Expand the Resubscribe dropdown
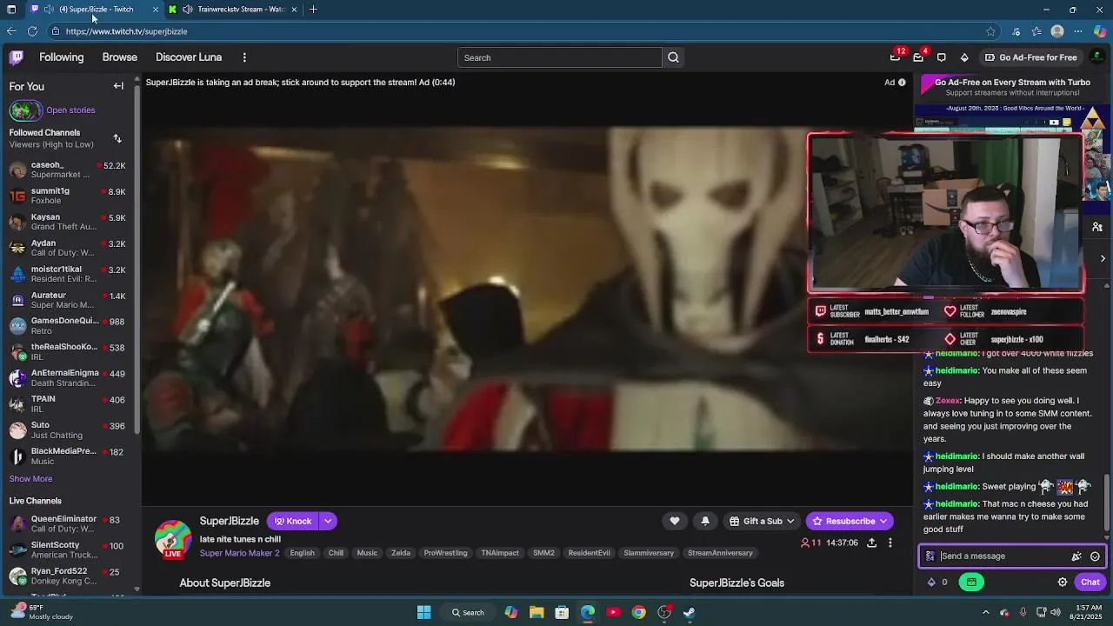The height and width of the screenshot is (626, 1113). (x=883, y=522)
